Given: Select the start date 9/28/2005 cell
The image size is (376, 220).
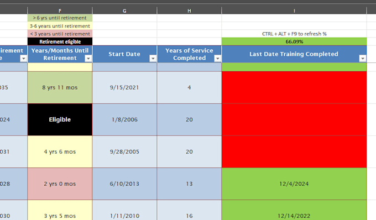Looking at the screenshot, I should point(124,151).
